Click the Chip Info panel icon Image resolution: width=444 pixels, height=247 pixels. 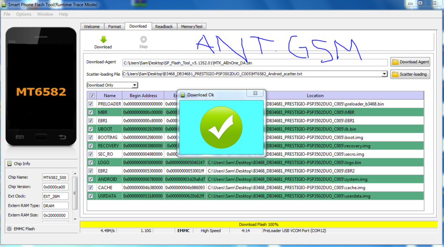[9, 164]
